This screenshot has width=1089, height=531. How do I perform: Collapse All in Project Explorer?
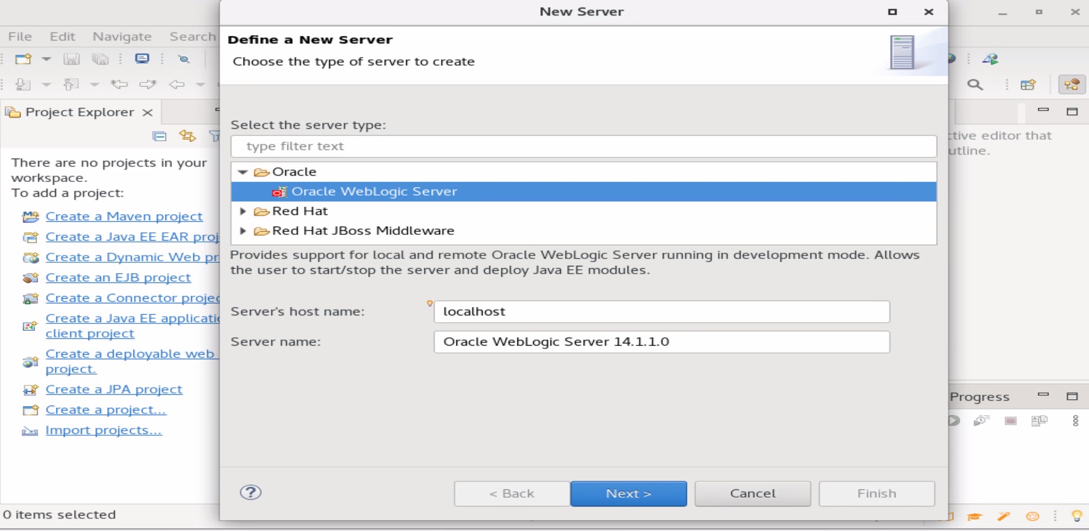(160, 136)
